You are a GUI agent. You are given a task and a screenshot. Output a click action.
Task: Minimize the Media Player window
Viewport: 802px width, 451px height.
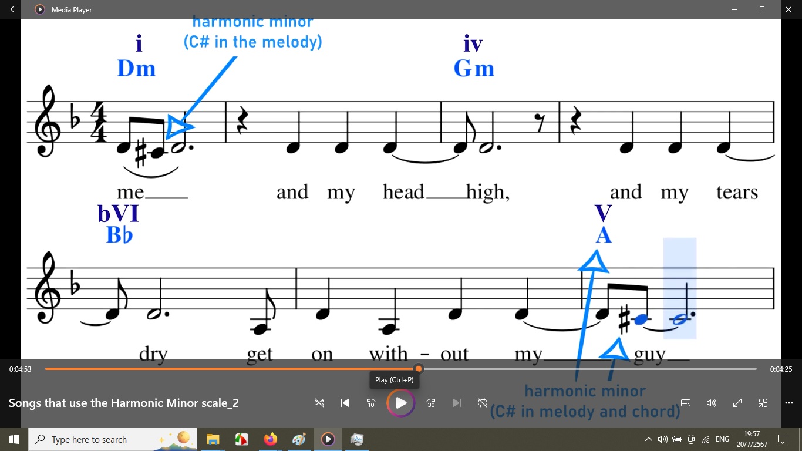point(734,9)
